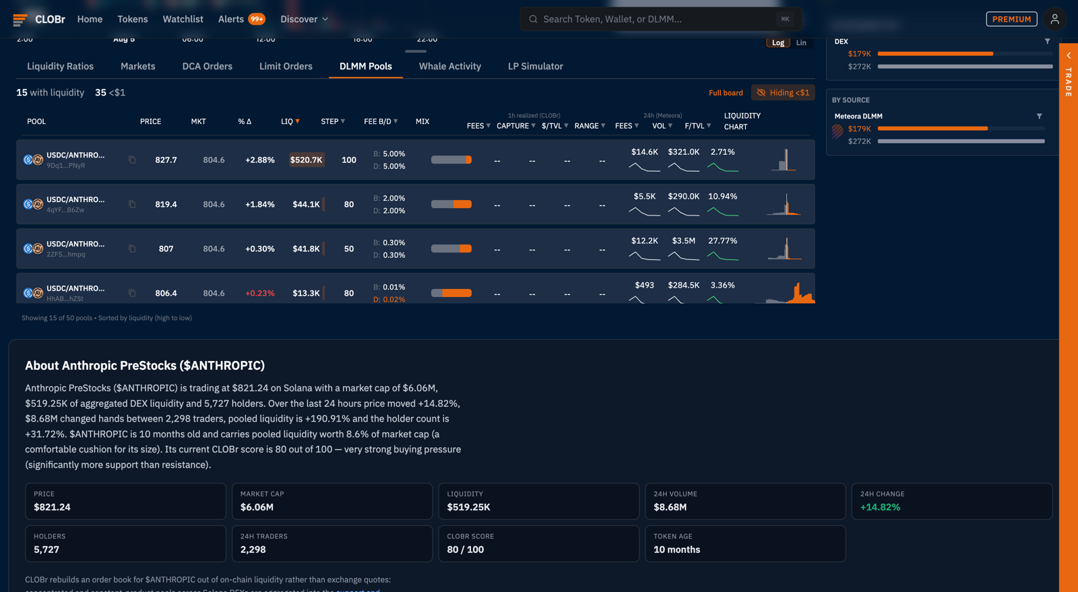
Task: Sort by 24h VOL column
Action: click(x=662, y=126)
